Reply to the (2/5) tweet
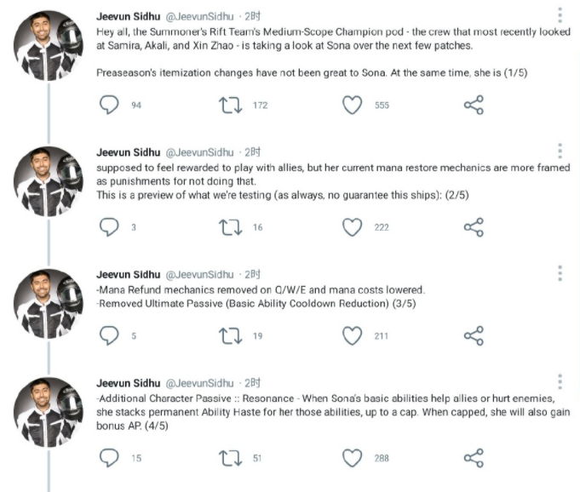This screenshot has width=580, height=492. 108,227
